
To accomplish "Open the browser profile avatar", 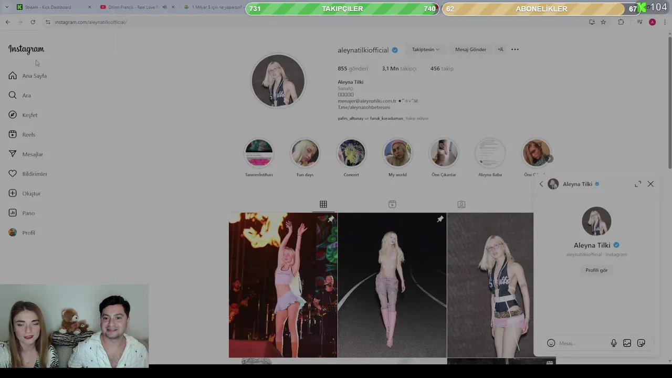I will coord(652,22).
